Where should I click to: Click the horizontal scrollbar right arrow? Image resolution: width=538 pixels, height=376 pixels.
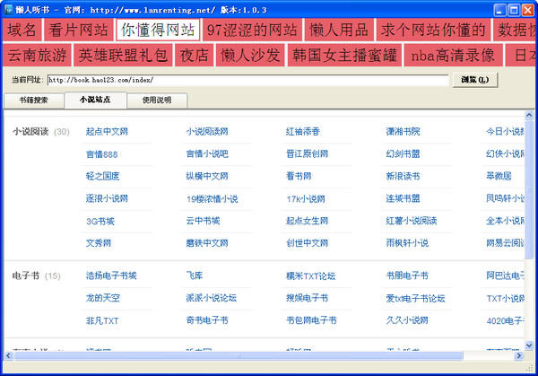click(x=519, y=355)
